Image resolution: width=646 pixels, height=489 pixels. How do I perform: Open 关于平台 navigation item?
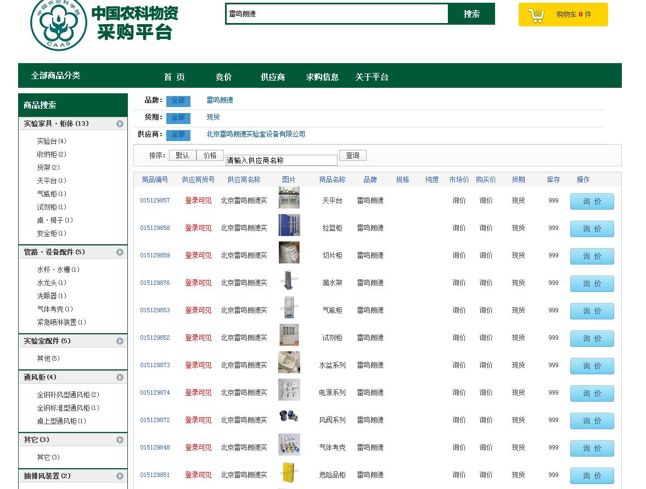click(x=372, y=77)
